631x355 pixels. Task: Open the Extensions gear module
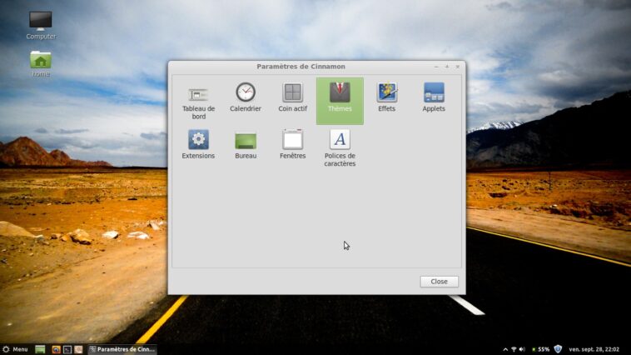tap(198, 144)
